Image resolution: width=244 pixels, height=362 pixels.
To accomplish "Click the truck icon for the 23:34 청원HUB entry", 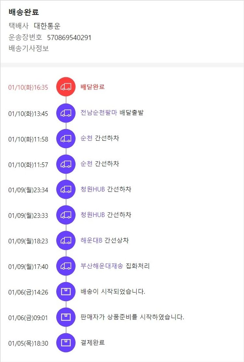I will pyautogui.click(x=66, y=189).
